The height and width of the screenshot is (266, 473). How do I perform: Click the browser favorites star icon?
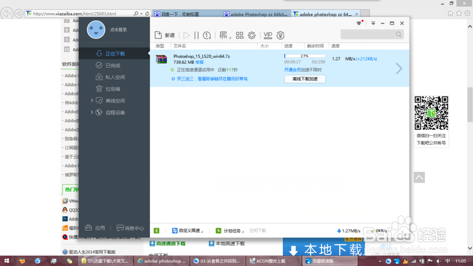click(459, 13)
